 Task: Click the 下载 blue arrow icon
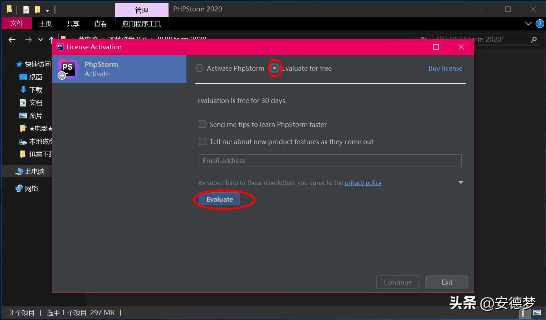tap(23, 90)
